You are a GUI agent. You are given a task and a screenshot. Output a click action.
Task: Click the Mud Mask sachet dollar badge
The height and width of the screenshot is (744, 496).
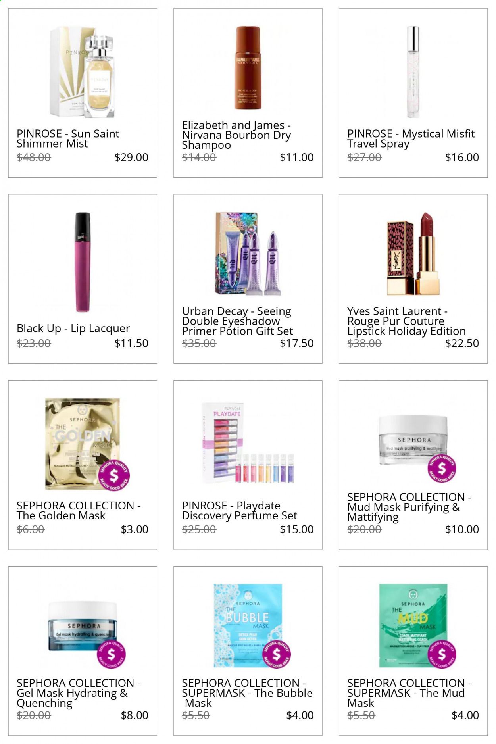click(x=442, y=654)
